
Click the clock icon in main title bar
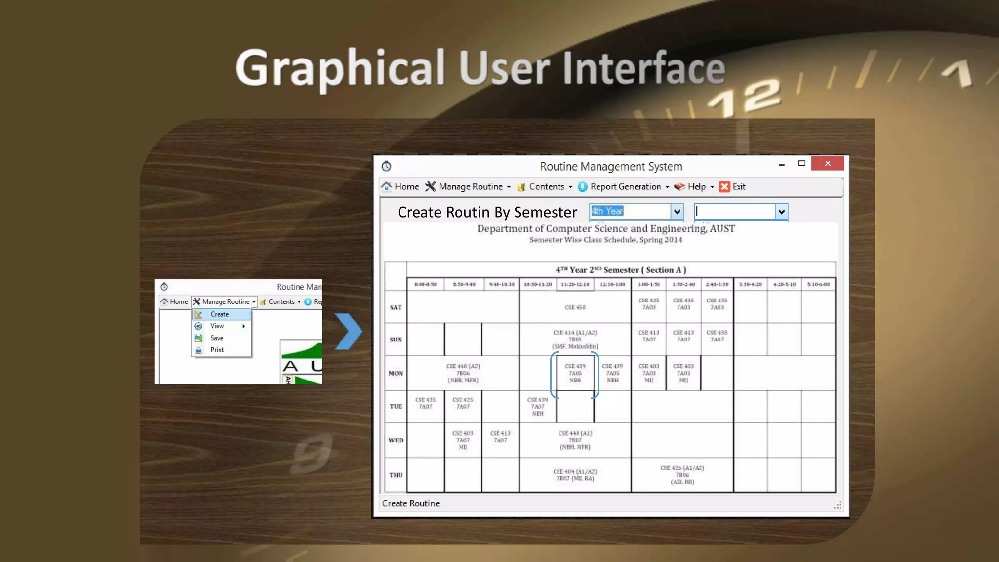click(x=387, y=166)
